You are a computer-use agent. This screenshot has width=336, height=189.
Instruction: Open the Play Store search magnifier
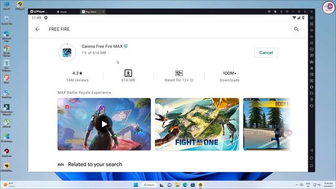(x=296, y=29)
